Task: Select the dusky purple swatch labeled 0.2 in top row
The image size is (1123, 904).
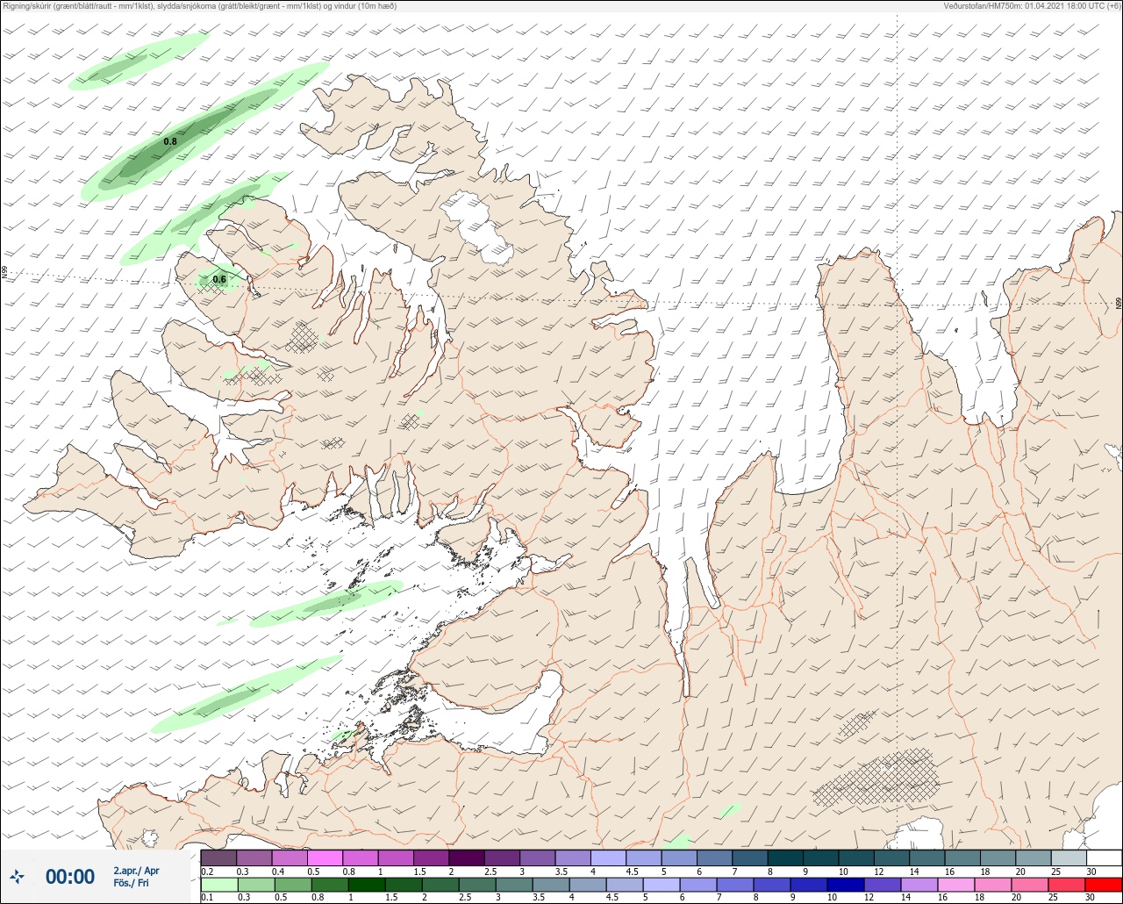Action: (x=218, y=857)
